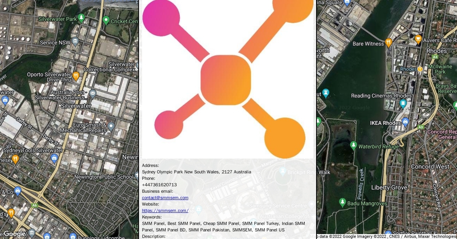Open the Australia Post mail marker
Screen dimensions: 457x239
click(93, 94)
